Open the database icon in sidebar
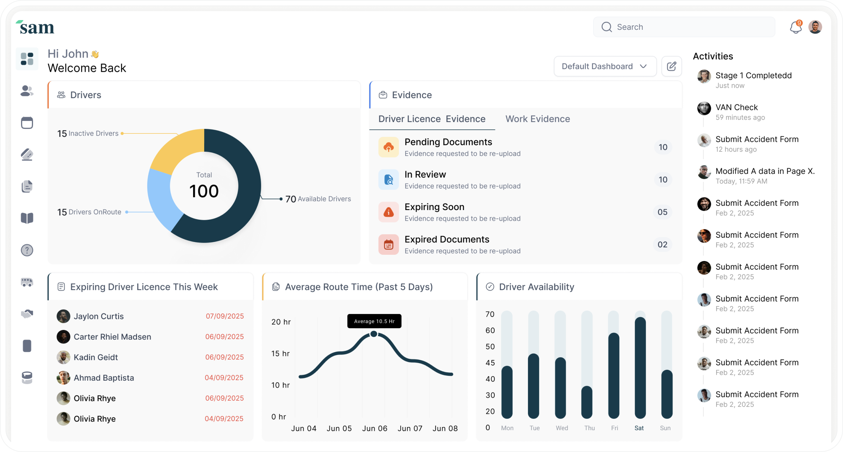This screenshot has height=452, width=843. [27, 377]
